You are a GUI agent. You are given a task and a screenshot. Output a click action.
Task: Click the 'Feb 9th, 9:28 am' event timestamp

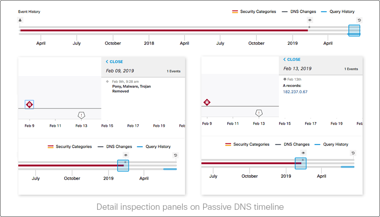click(x=125, y=81)
